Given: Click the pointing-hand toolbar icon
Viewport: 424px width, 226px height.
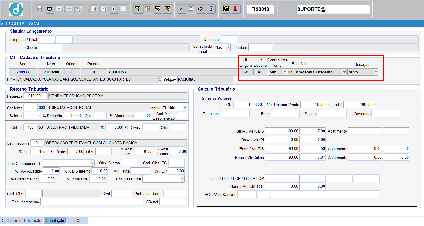Looking at the screenshot, I should click(201, 9).
